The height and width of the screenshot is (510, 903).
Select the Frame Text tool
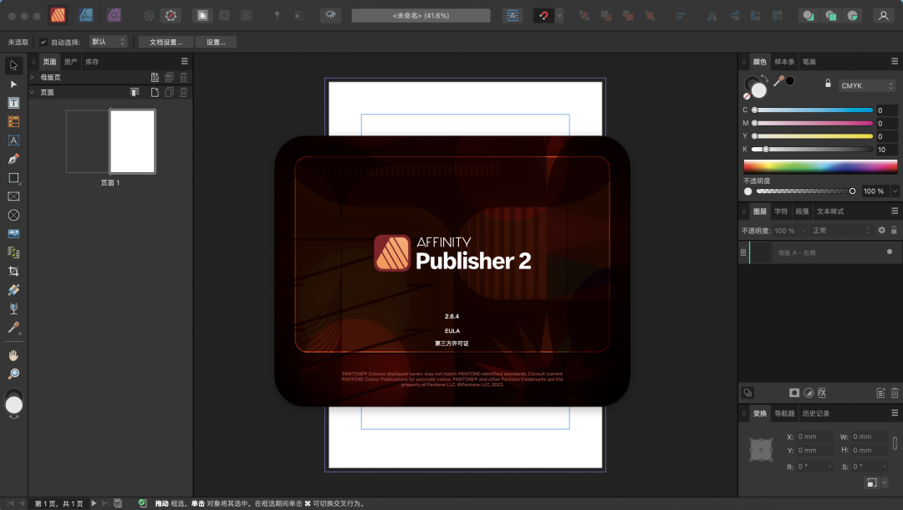pos(13,103)
